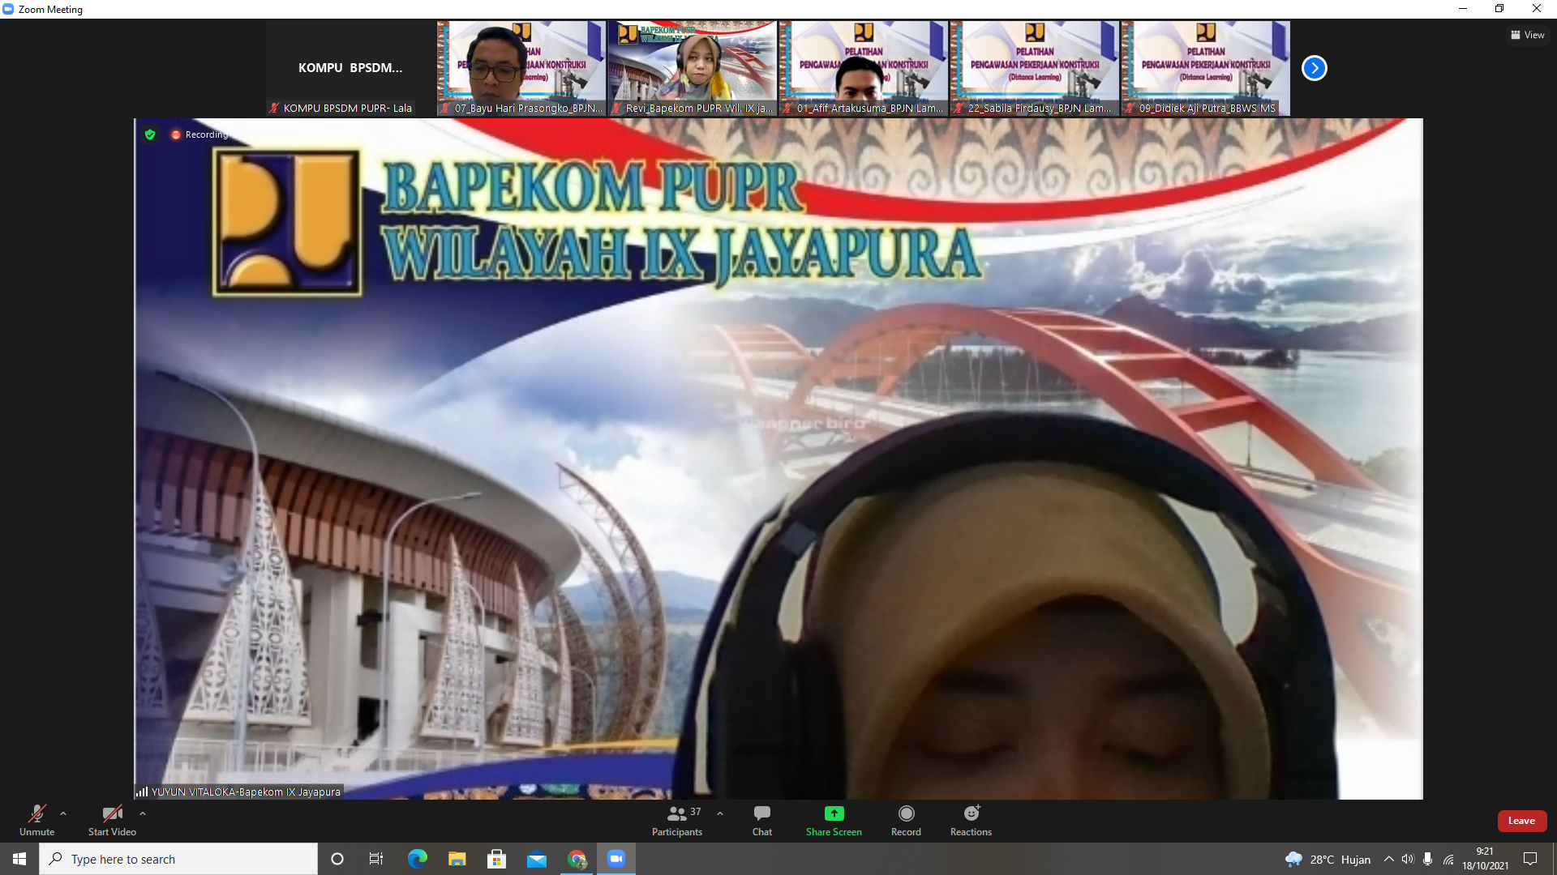Open notification center icon
Image resolution: width=1557 pixels, height=875 pixels.
click(x=1530, y=859)
